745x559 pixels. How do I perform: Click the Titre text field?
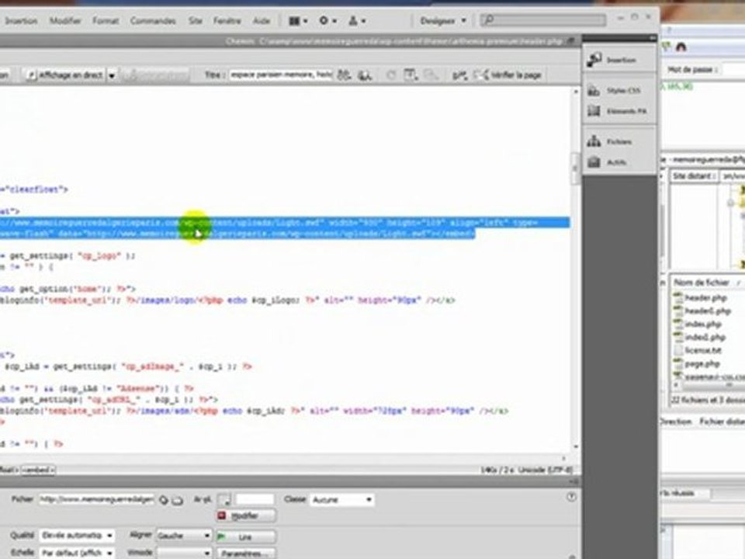pos(280,75)
